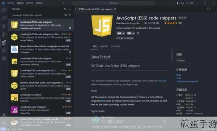The height and width of the screenshot is (131, 217).
Task: Open the repository link under extension resources
Action: click(179, 78)
